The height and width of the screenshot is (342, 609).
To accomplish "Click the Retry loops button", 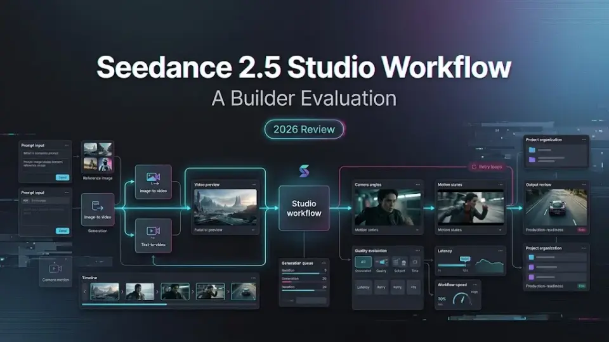I will 487,167.
